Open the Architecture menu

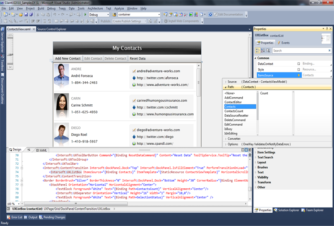tap(95, 8)
